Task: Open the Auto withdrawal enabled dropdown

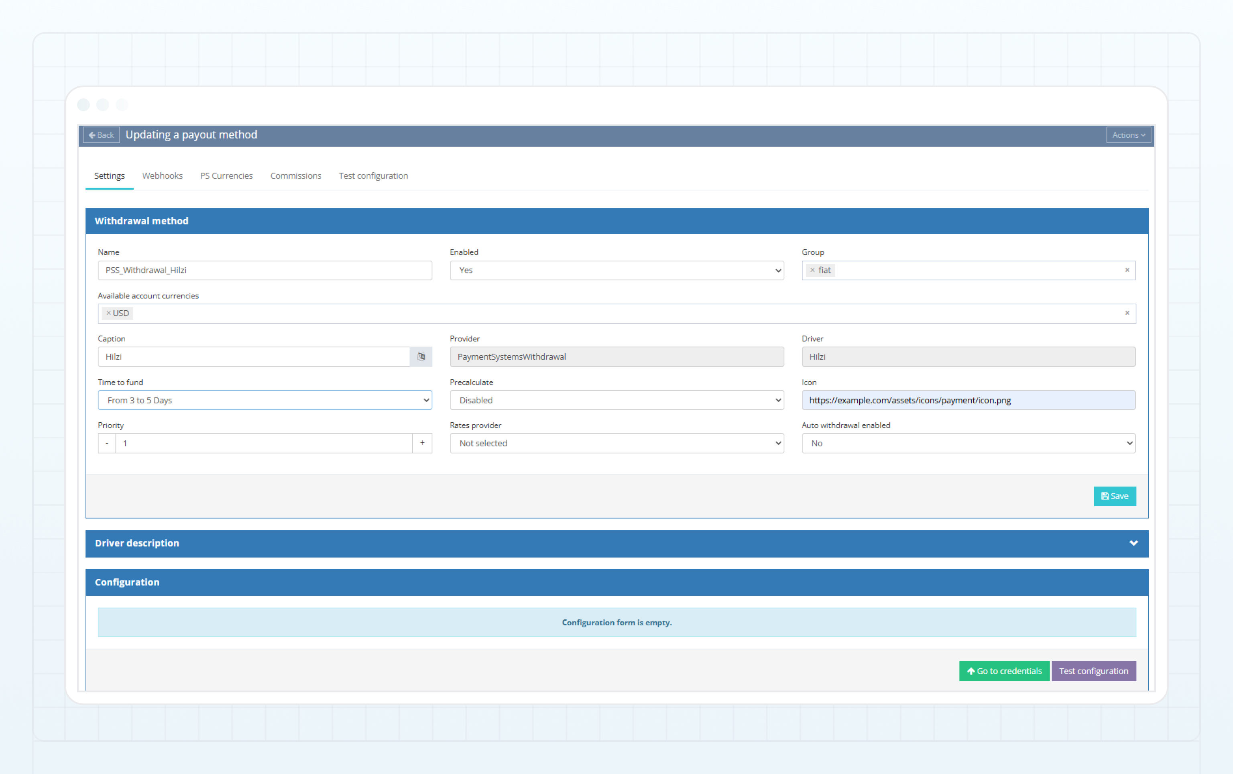Action: [x=968, y=443]
